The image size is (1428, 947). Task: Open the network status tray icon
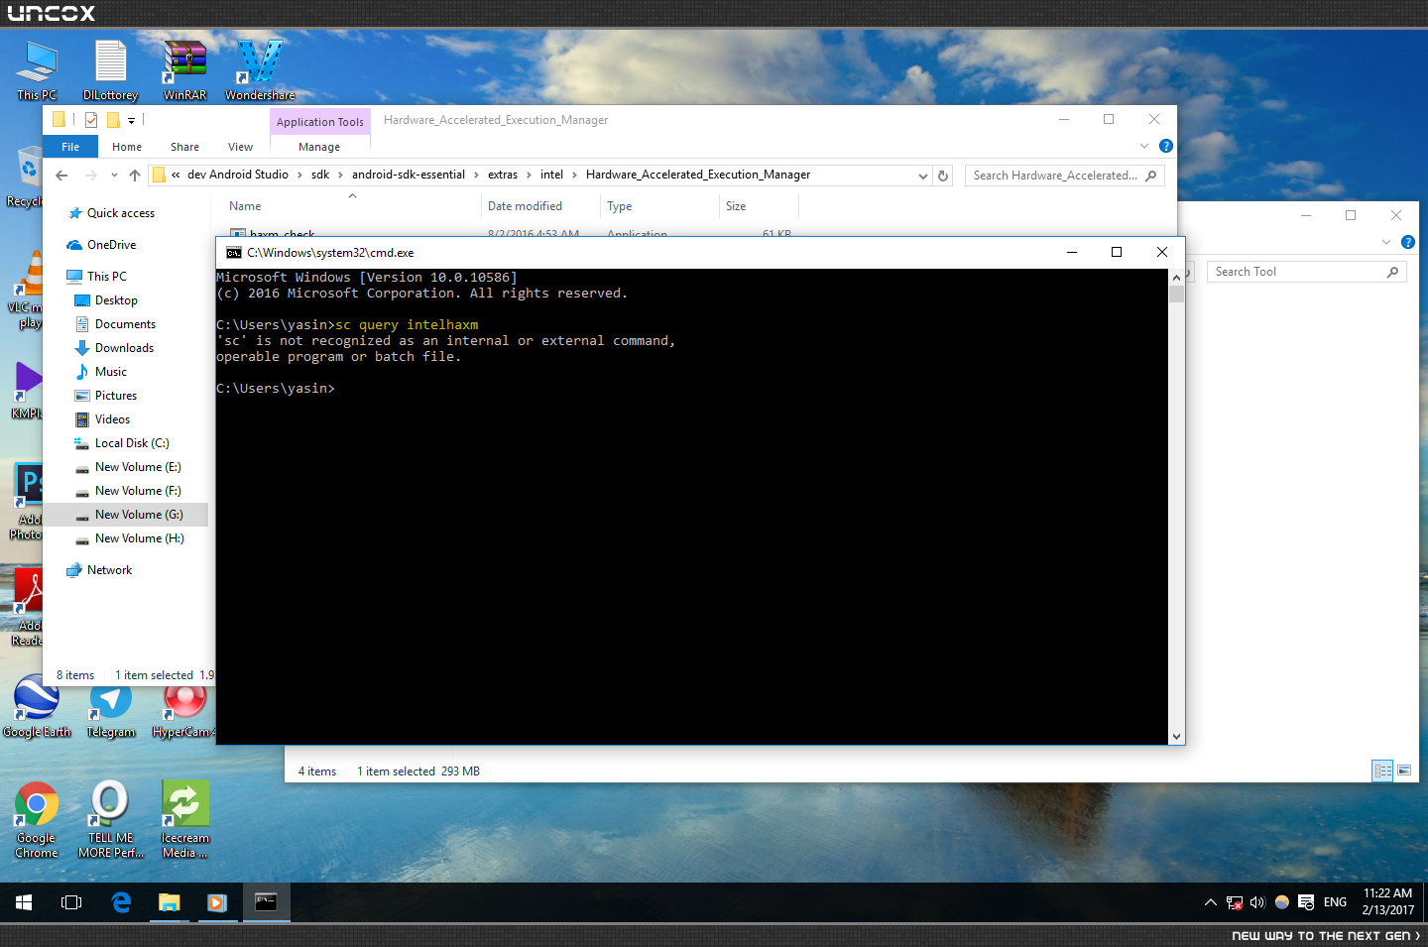click(x=1235, y=902)
